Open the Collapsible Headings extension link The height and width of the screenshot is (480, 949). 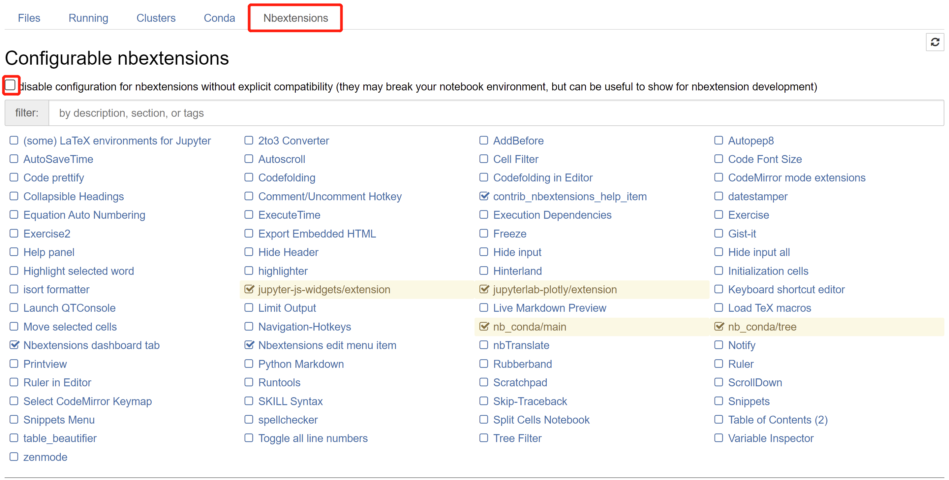(x=73, y=197)
